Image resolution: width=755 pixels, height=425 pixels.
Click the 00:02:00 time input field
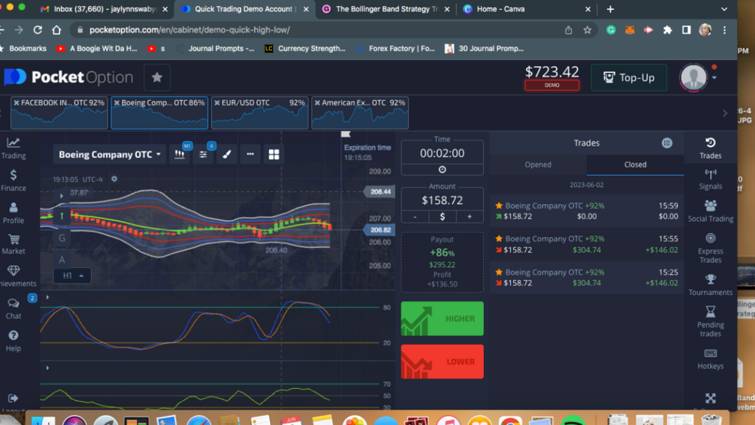(442, 153)
